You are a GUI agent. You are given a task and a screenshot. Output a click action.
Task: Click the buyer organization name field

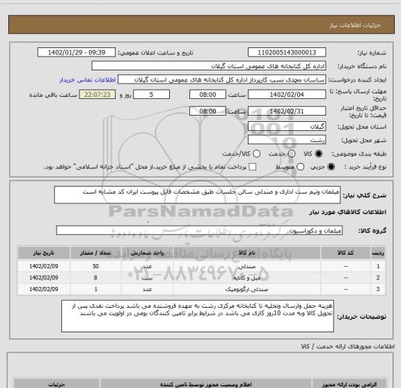209,66
